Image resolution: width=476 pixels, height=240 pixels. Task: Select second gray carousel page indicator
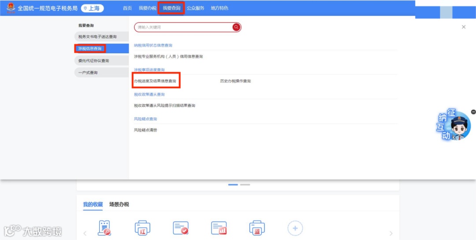click(245, 185)
